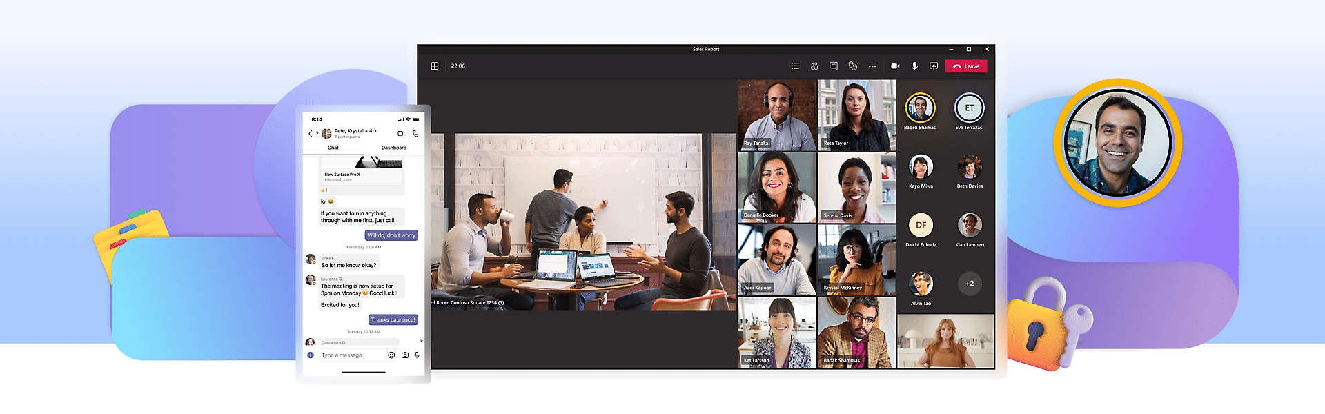Open Erika F. avatar in chat
Viewport: 1325px width, 414px height.
[311, 259]
